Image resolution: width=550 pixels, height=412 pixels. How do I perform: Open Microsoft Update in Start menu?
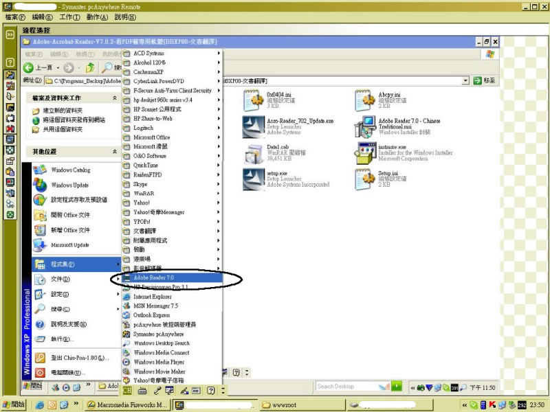(x=76, y=245)
